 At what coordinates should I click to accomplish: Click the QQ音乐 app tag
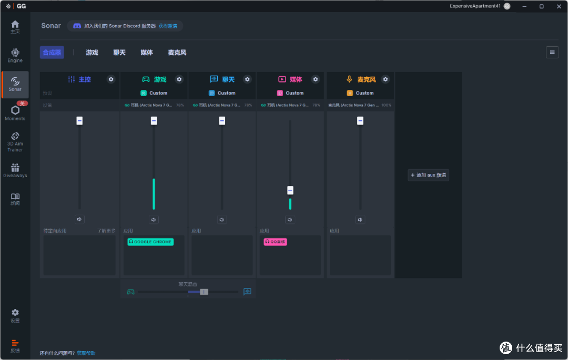275,242
